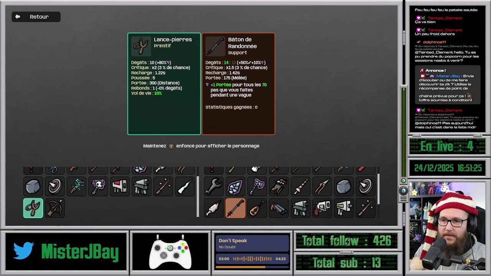491x276 pixels.
Task: Click the Support class label
Action: point(237,53)
